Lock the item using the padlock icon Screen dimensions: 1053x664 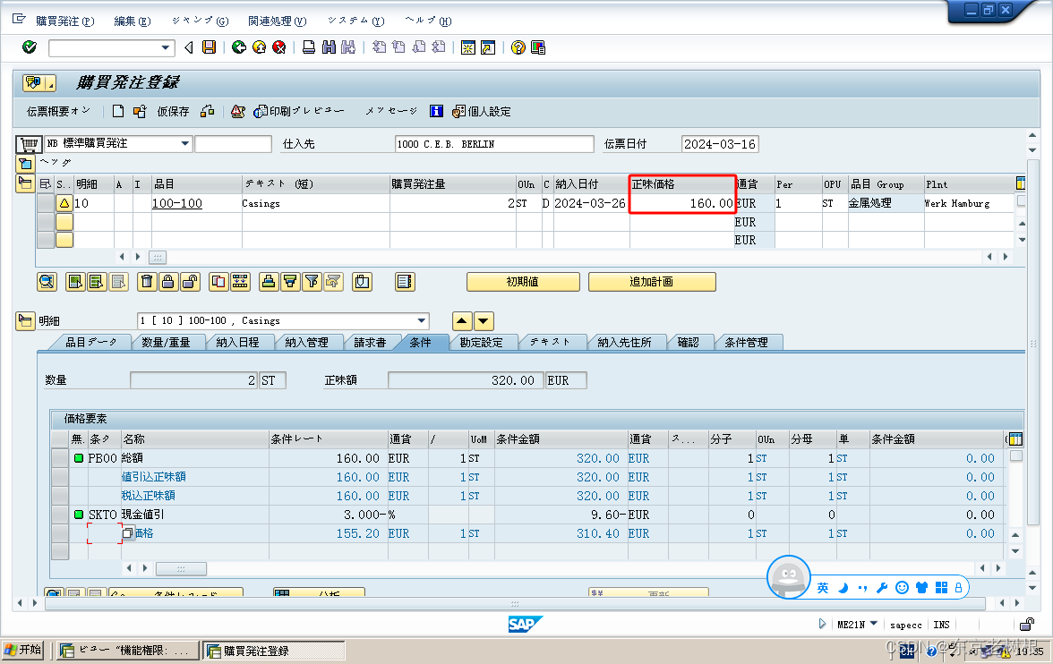(168, 282)
